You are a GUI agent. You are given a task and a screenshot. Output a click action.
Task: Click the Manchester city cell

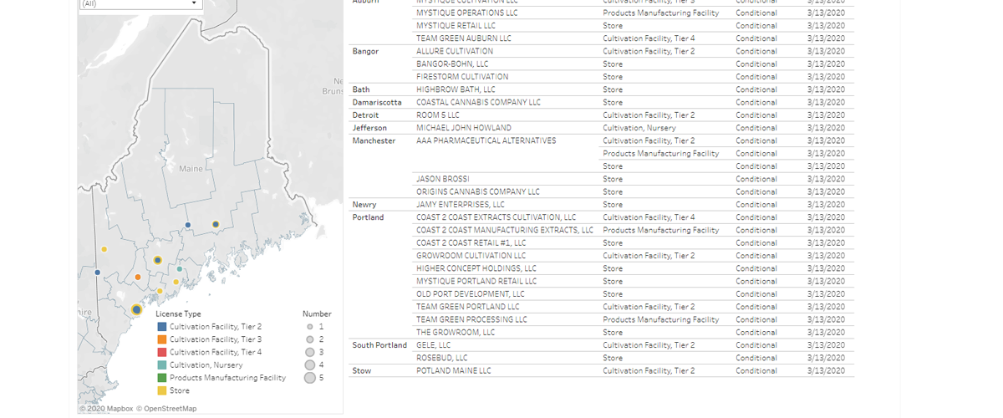coord(374,140)
